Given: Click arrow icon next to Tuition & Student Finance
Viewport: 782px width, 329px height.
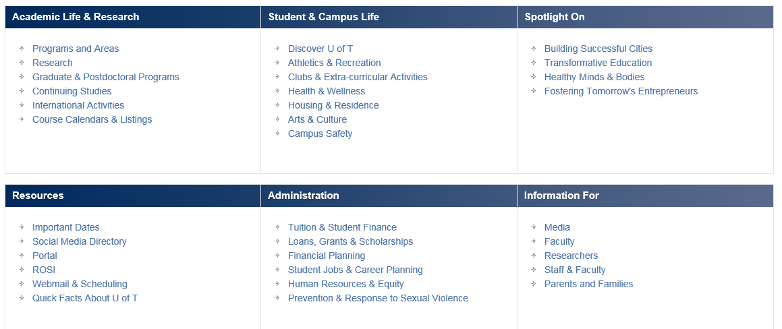Looking at the screenshot, I should [x=277, y=227].
